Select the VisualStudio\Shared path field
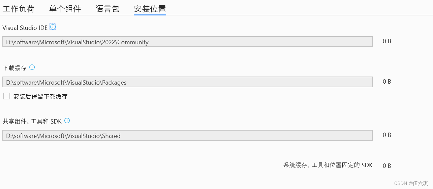This screenshot has width=433, height=189. 187,135
